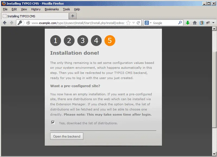This screenshot has width=217, height=157.
Task: Open the View menu
Action: click(x=24, y=9)
